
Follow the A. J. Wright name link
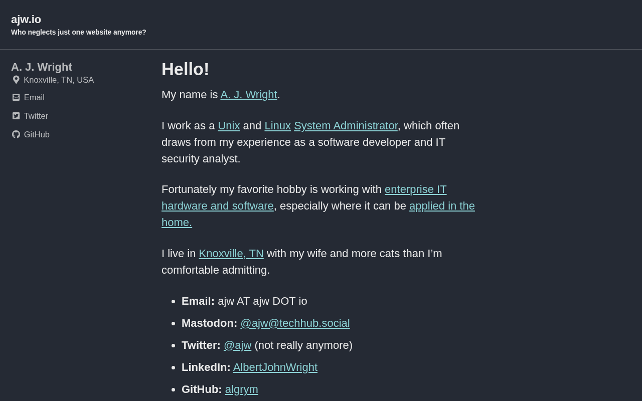click(x=249, y=95)
